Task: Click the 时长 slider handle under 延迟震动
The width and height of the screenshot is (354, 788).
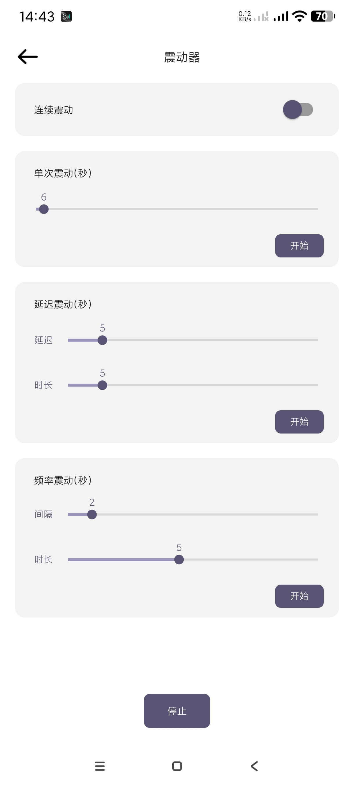Action: [102, 385]
